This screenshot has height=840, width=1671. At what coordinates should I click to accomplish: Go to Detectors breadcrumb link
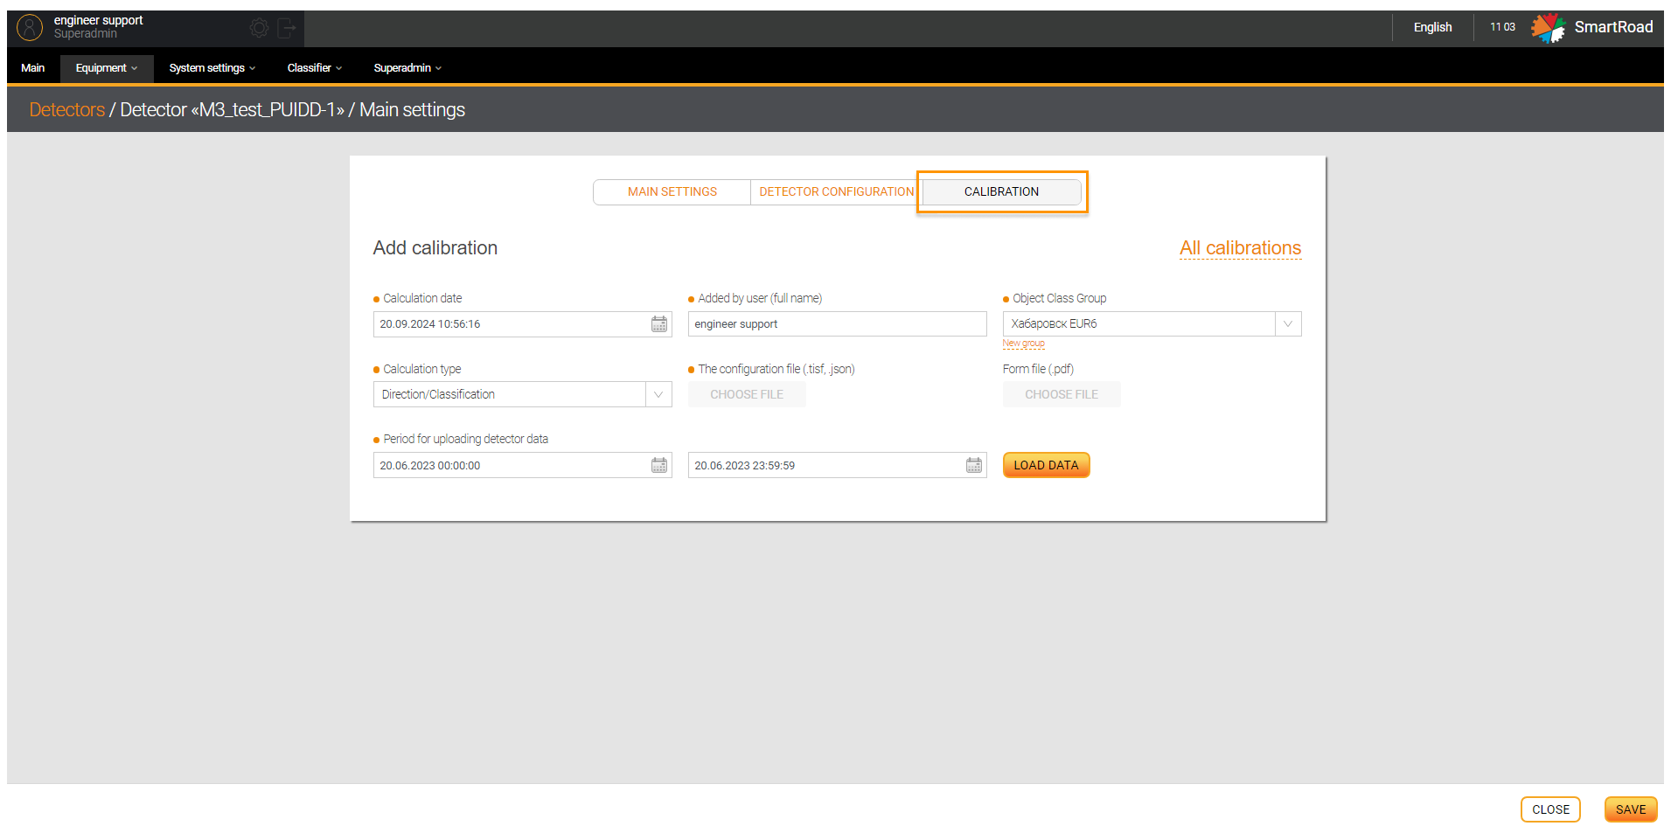pos(67,109)
